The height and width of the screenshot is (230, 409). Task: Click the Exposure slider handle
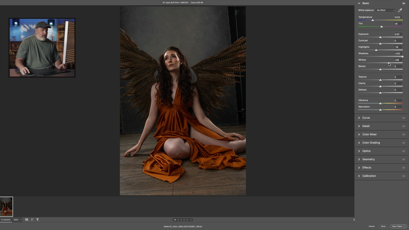380,37
